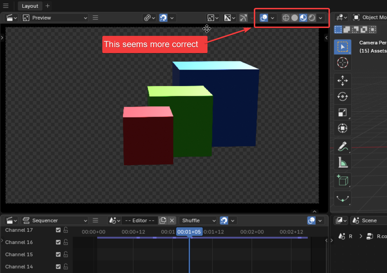This screenshot has height=273, width=387.
Task: Pick the Measure tool
Action: (342, 162)
